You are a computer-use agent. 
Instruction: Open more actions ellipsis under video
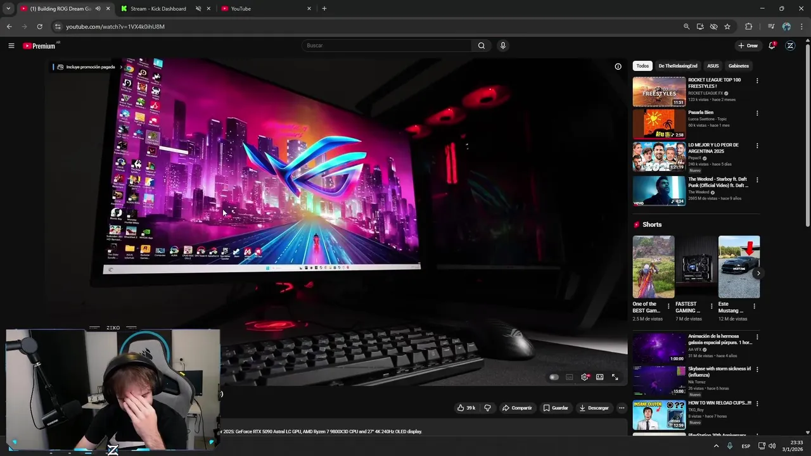coord(622,408)
